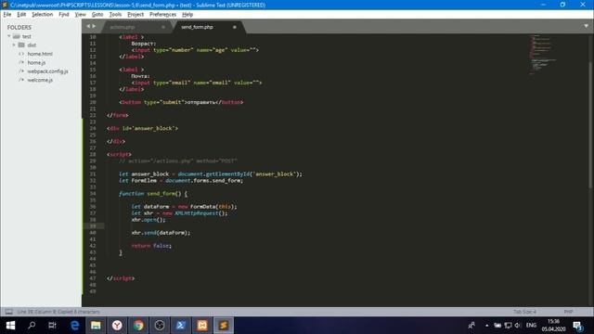Launch Microsoft Edge from taskbar
The width and height of the screenshot is (594, 334).
(x=74, y=326)
